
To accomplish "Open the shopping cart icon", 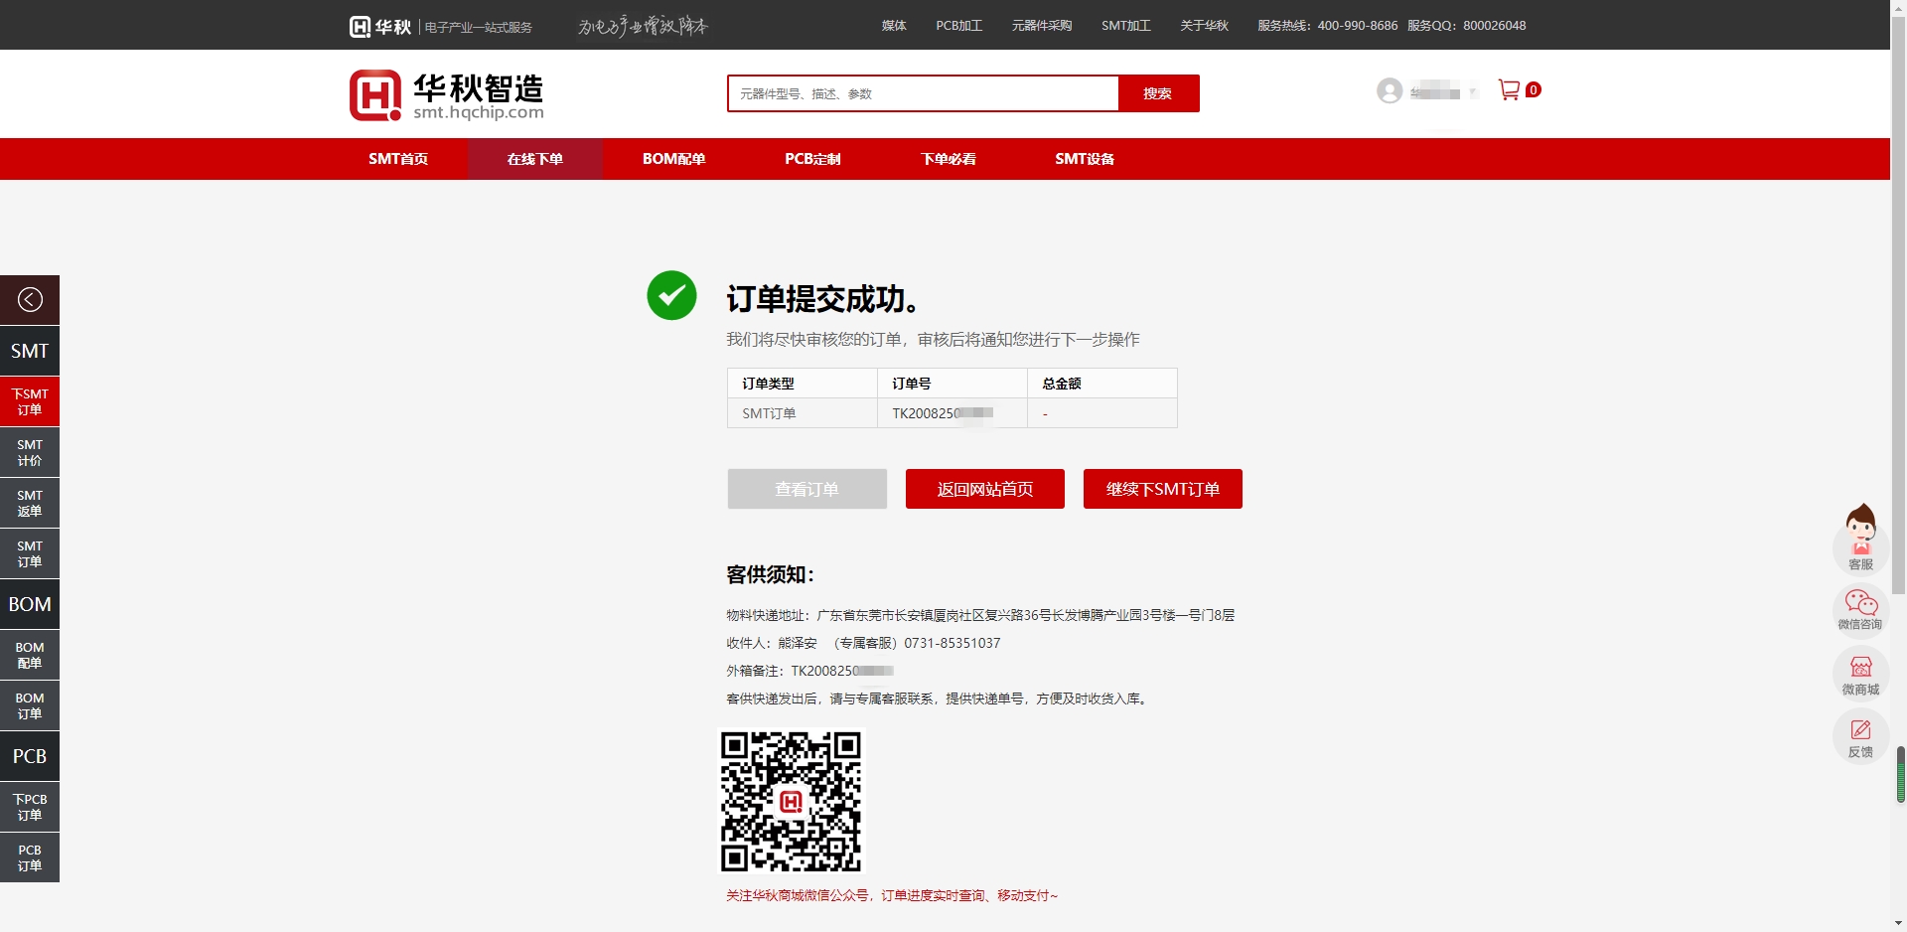I will [x=1509, y=90].
